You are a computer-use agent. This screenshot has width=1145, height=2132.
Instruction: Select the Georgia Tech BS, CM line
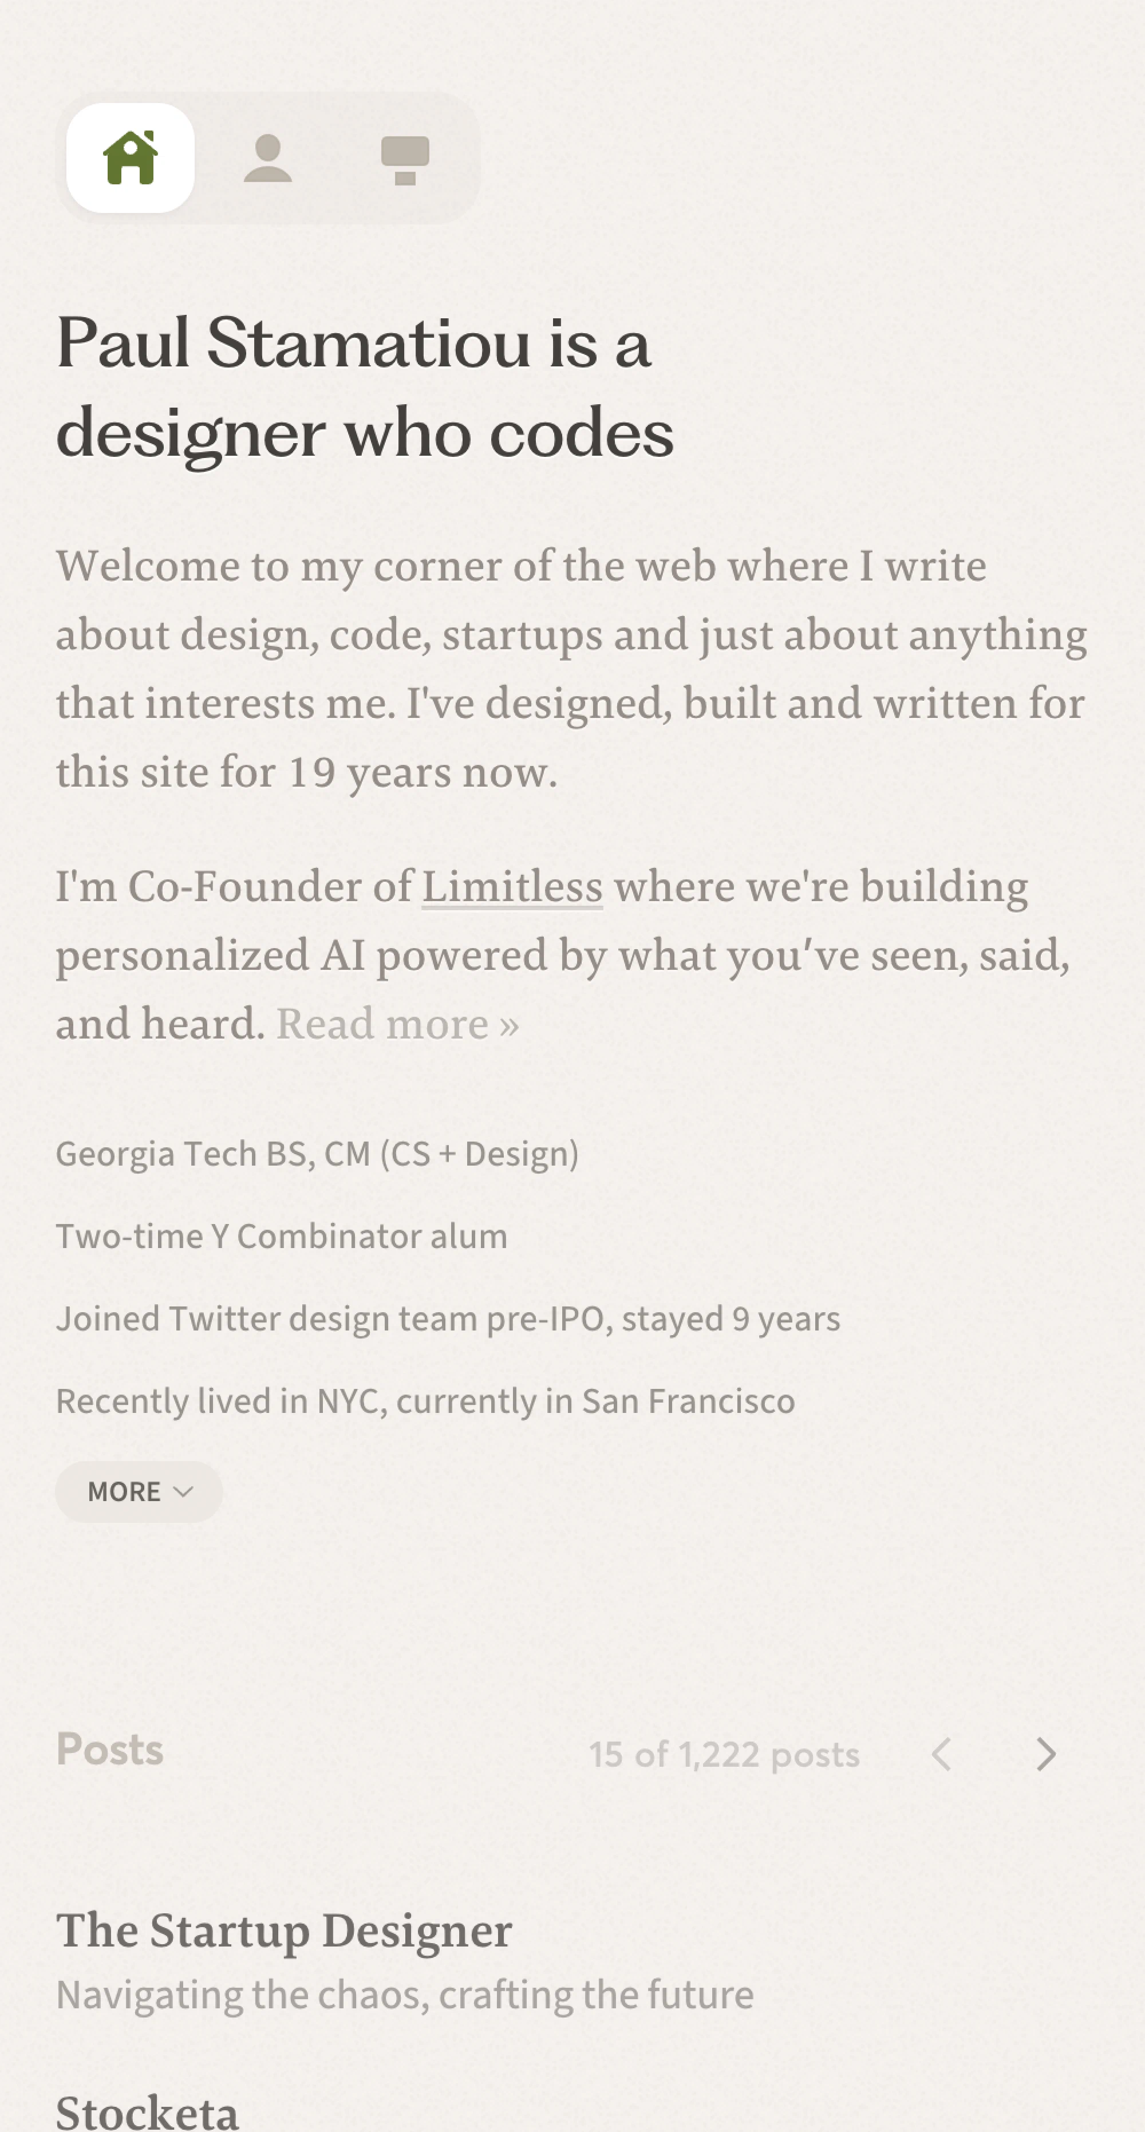pos(317,1153)
